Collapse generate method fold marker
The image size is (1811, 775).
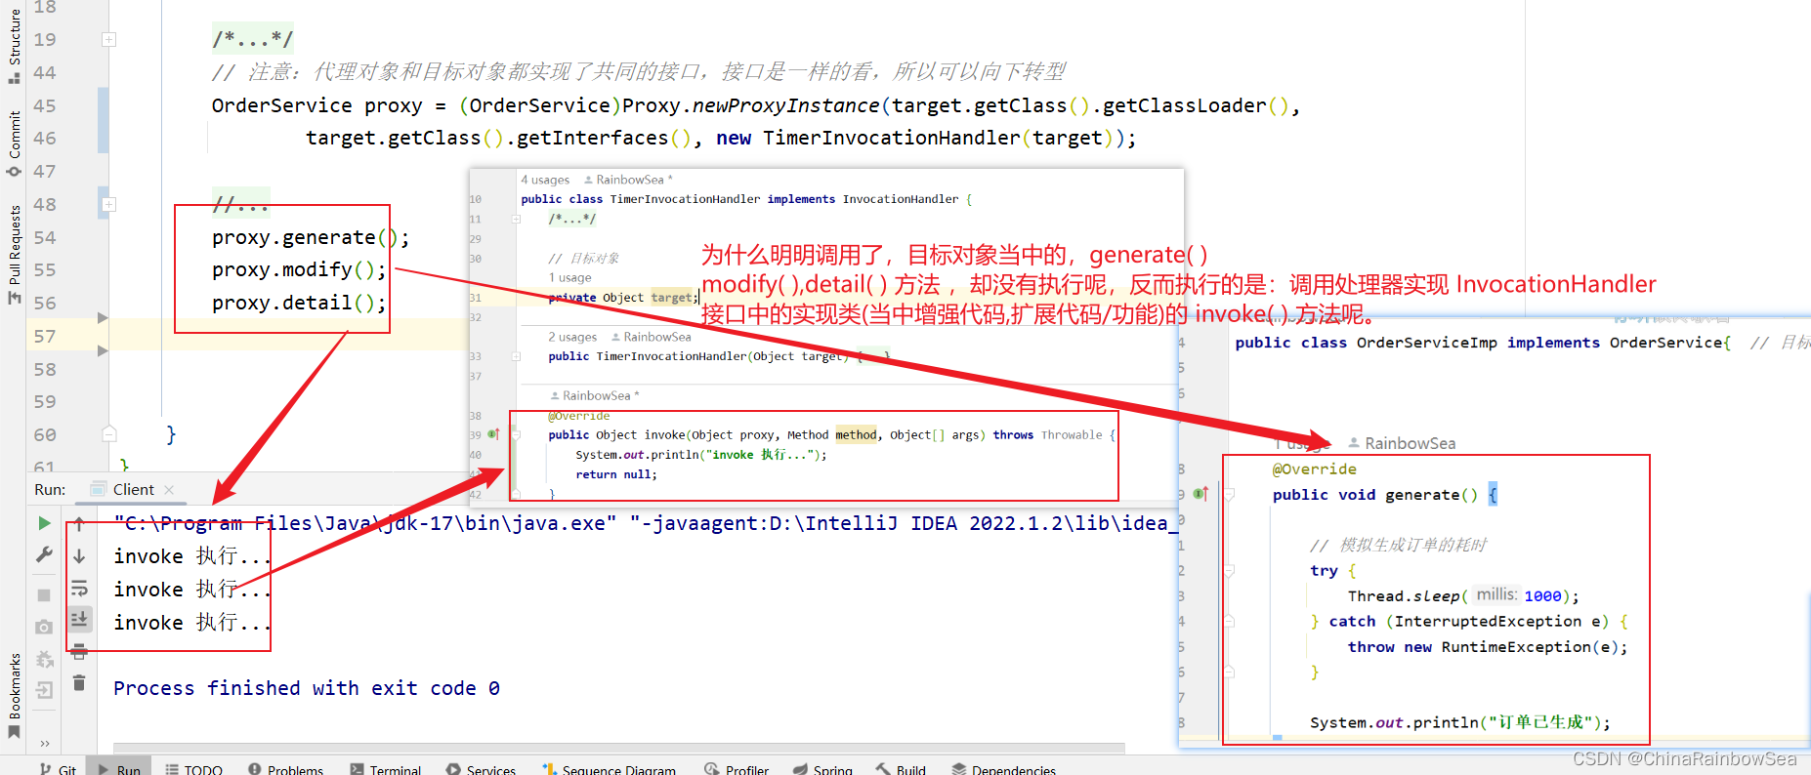click(1229, 495)
